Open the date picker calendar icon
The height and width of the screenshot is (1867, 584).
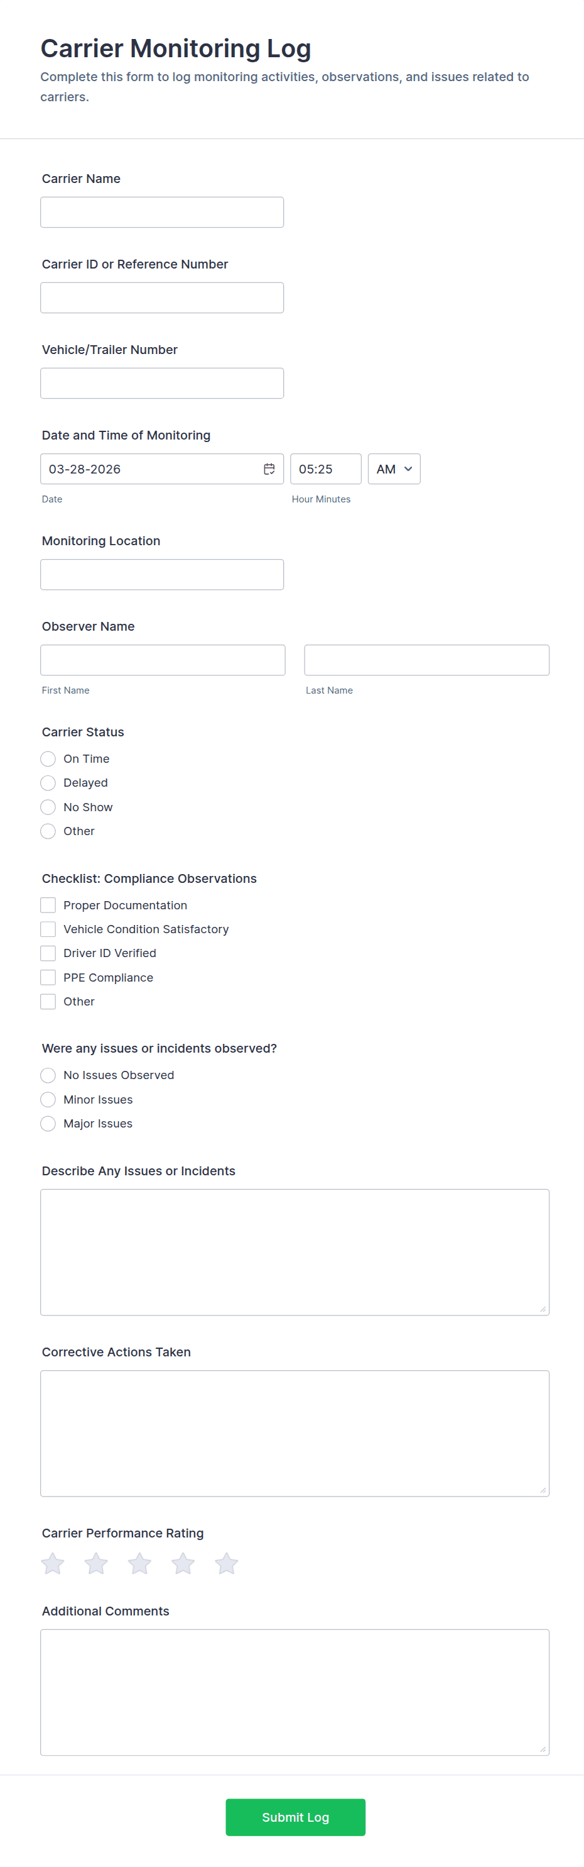pos(269,469)
